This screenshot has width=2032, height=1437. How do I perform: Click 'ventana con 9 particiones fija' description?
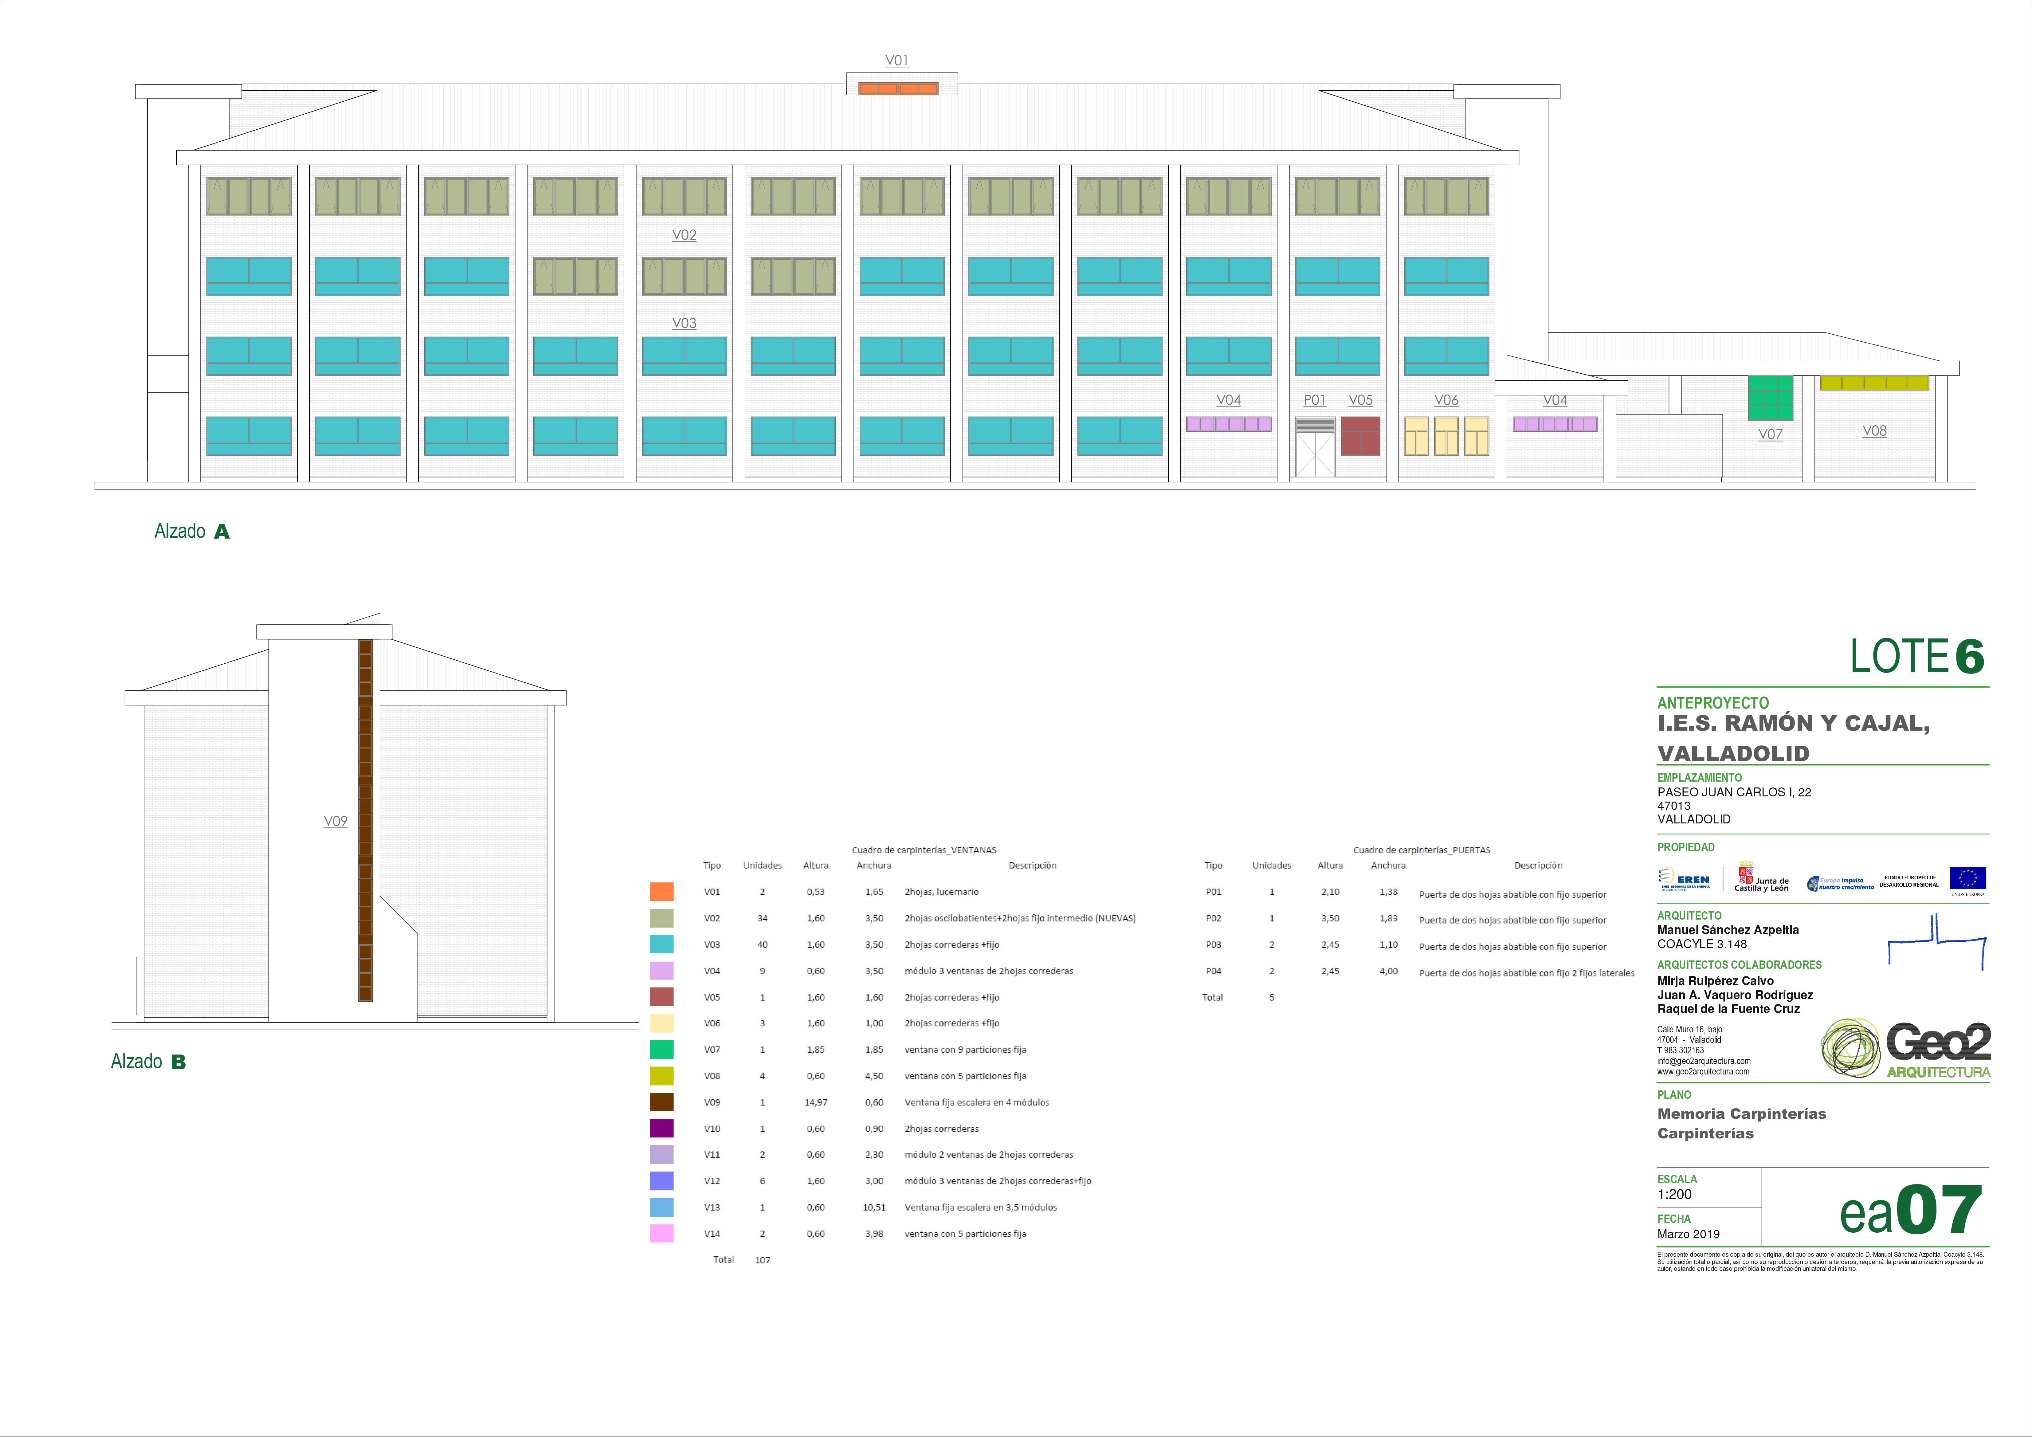966,1050
